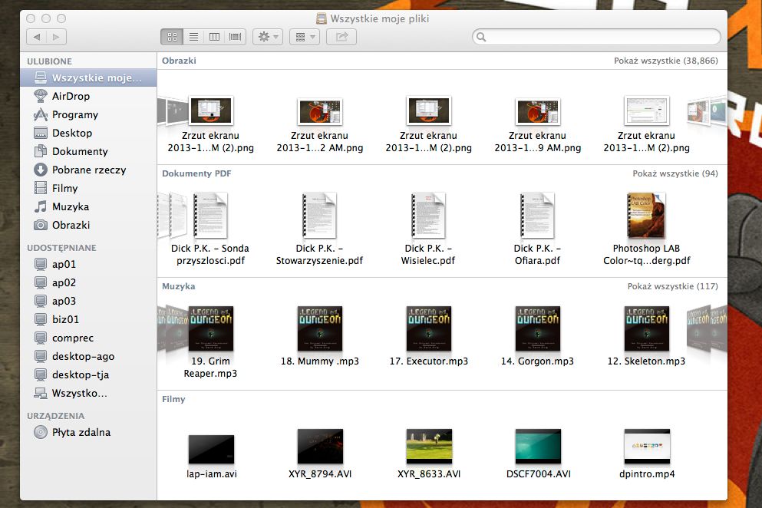Select shared computer desktop-ago
762x508 pixels.
88,357
